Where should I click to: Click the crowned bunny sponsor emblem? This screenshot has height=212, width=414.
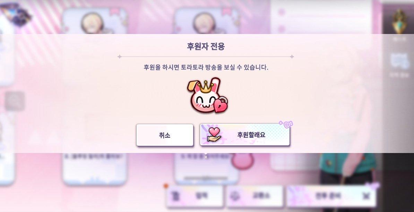click(207, 95)
